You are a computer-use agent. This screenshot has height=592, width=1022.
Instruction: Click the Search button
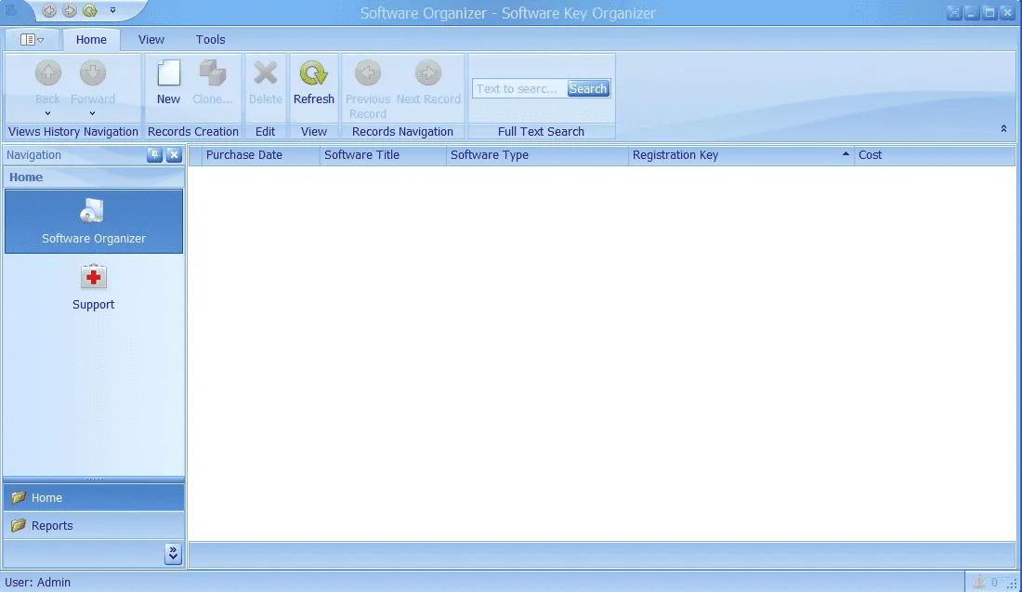click(588, 89)
